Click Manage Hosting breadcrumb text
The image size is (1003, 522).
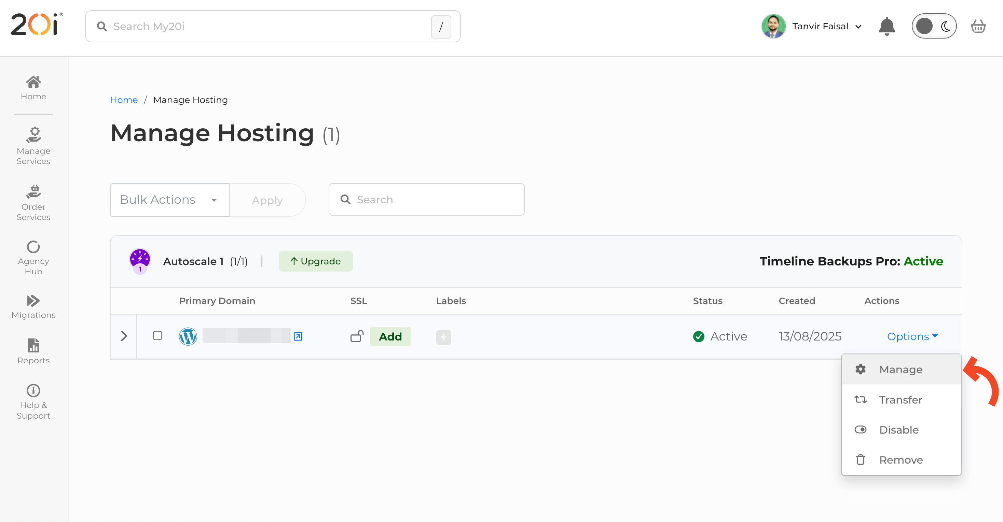point(190,100)
